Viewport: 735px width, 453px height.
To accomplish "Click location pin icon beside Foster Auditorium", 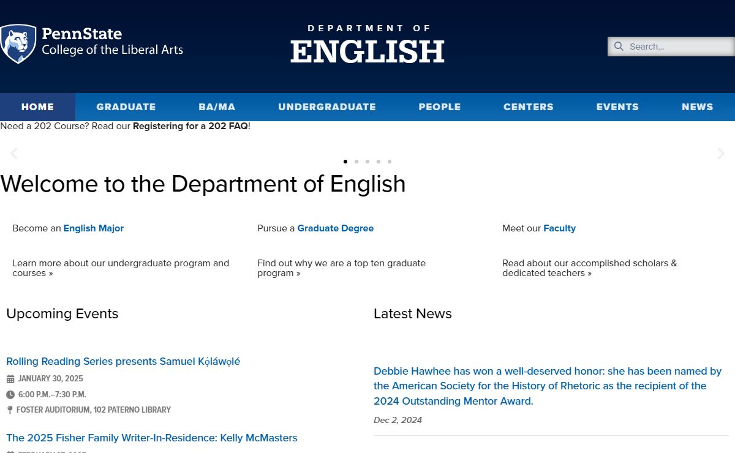I will coord(10,410).
